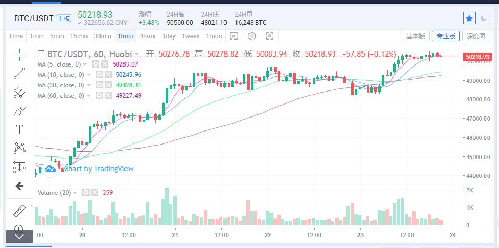Expand MA 5 indicator dropdown arrow
499x248 pixels.
point(85,65)
